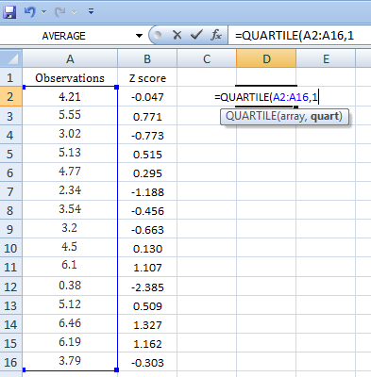Click cell containing 3.02
Screen dimensions: 371x377
(70, 135)
